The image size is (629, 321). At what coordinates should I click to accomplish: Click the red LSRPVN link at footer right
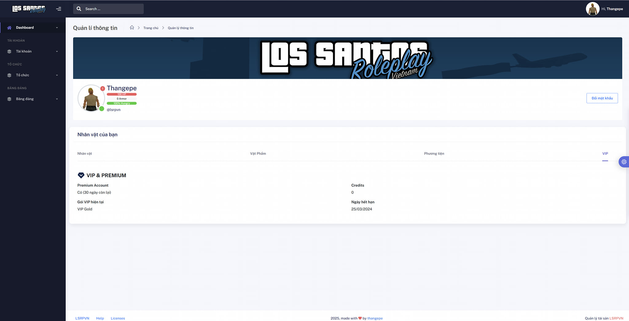click(616, 318)
